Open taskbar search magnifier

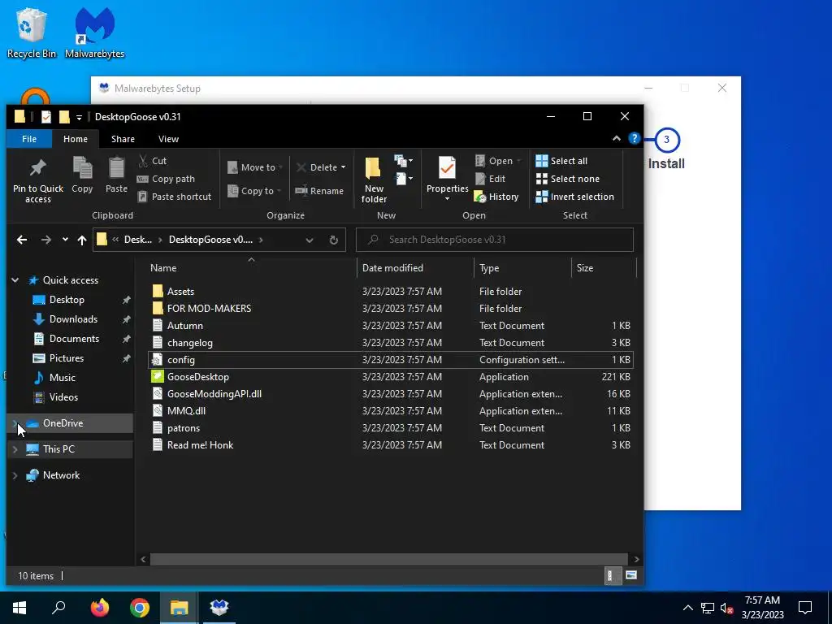(58, 608)
